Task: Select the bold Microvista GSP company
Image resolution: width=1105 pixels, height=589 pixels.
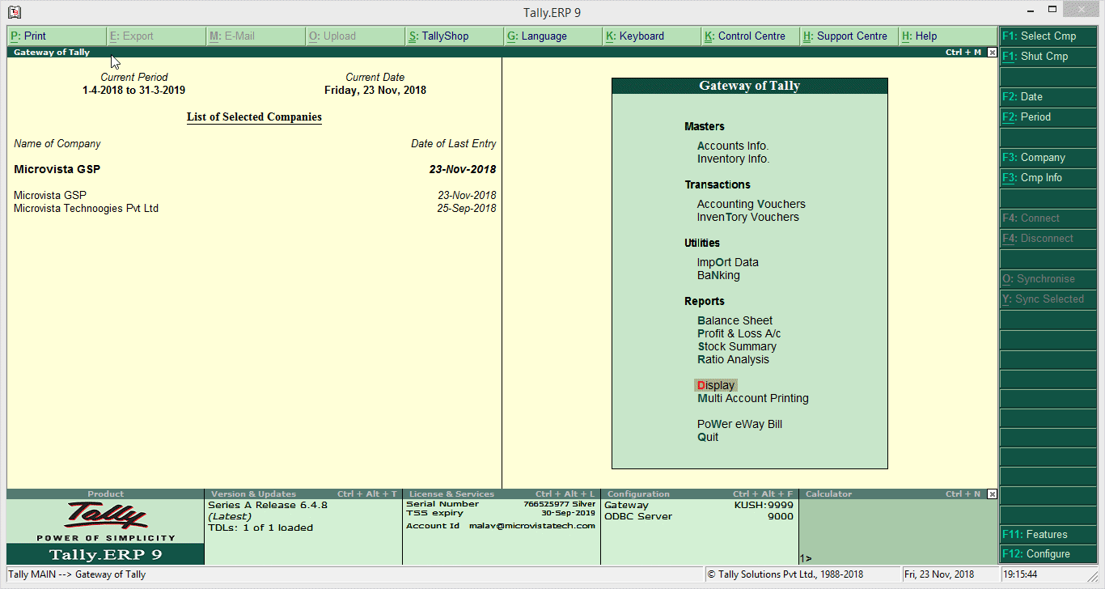Action: click(57, 169)
